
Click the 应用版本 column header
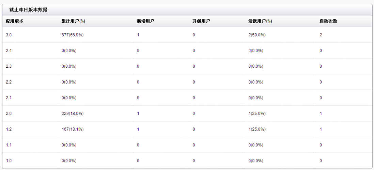[15, 21]
